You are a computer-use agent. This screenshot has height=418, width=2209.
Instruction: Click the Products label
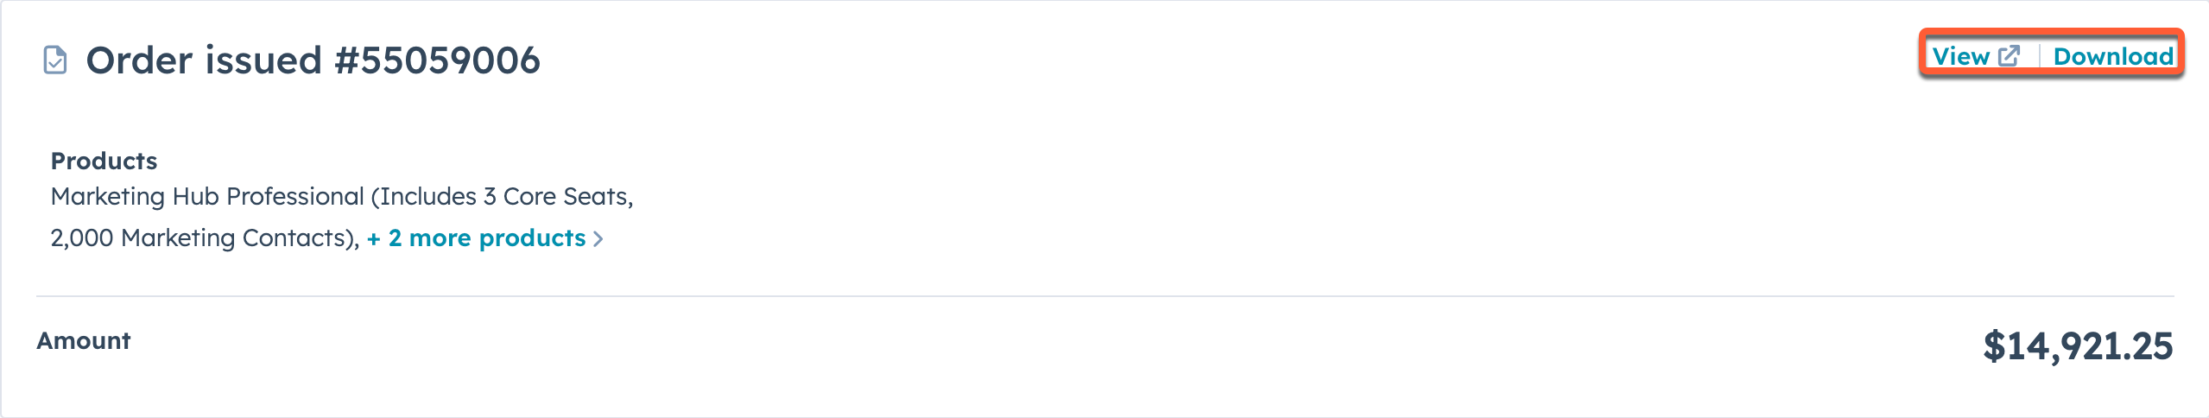click(104, 161)
